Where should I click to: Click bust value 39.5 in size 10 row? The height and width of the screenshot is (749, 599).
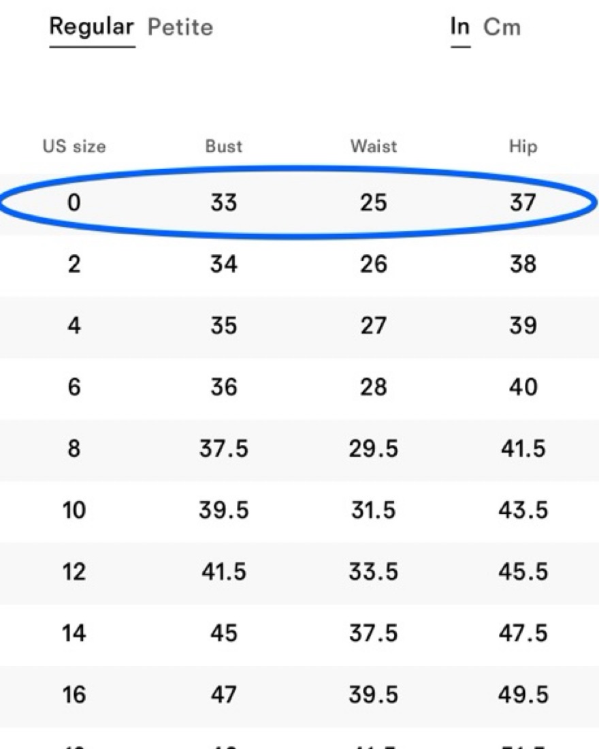tap(223, 510)
